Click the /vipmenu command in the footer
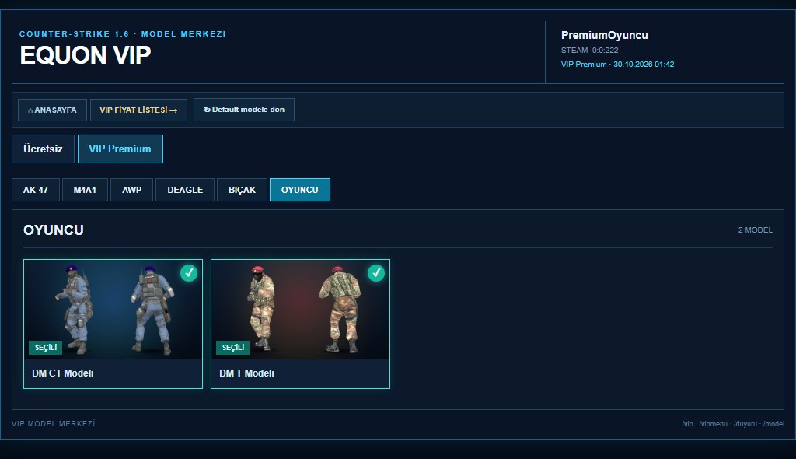Image resolution: width=796 pixels, height=459 pixels. (x=714, y=424)
